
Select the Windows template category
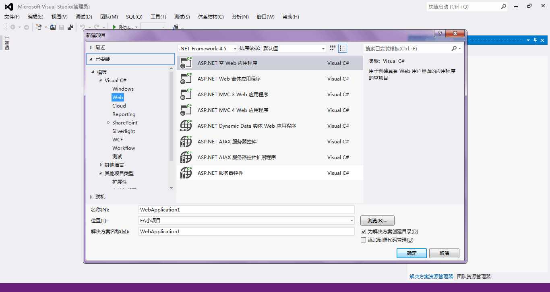click(x=123, y=89)
